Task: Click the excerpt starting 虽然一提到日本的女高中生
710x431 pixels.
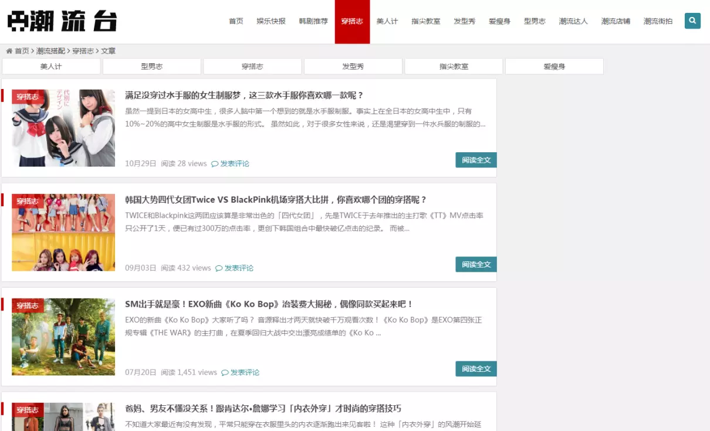Action: [x=305, y=118]
